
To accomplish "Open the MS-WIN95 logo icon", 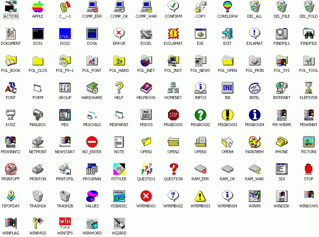I will (x=281, y=115).
